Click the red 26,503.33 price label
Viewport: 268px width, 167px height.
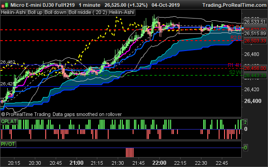pyautogui.click(x=255, y=41)
